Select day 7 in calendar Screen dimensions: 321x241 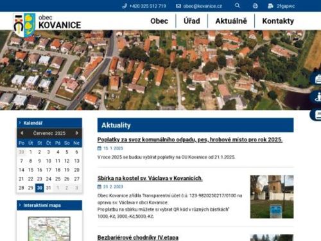(x=21, y=161)
